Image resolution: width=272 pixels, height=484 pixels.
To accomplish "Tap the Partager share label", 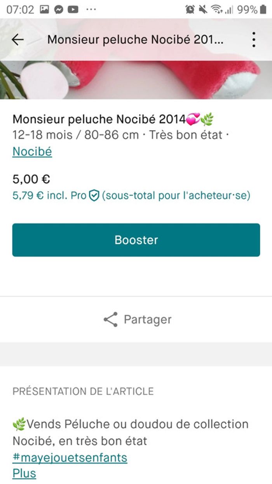I will tap(147, 319).
